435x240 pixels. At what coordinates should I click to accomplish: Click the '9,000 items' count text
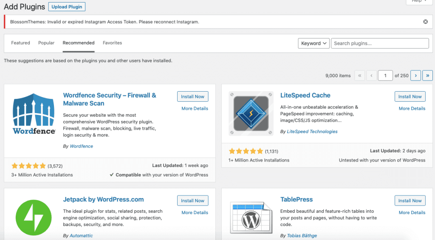pos(338,75)
